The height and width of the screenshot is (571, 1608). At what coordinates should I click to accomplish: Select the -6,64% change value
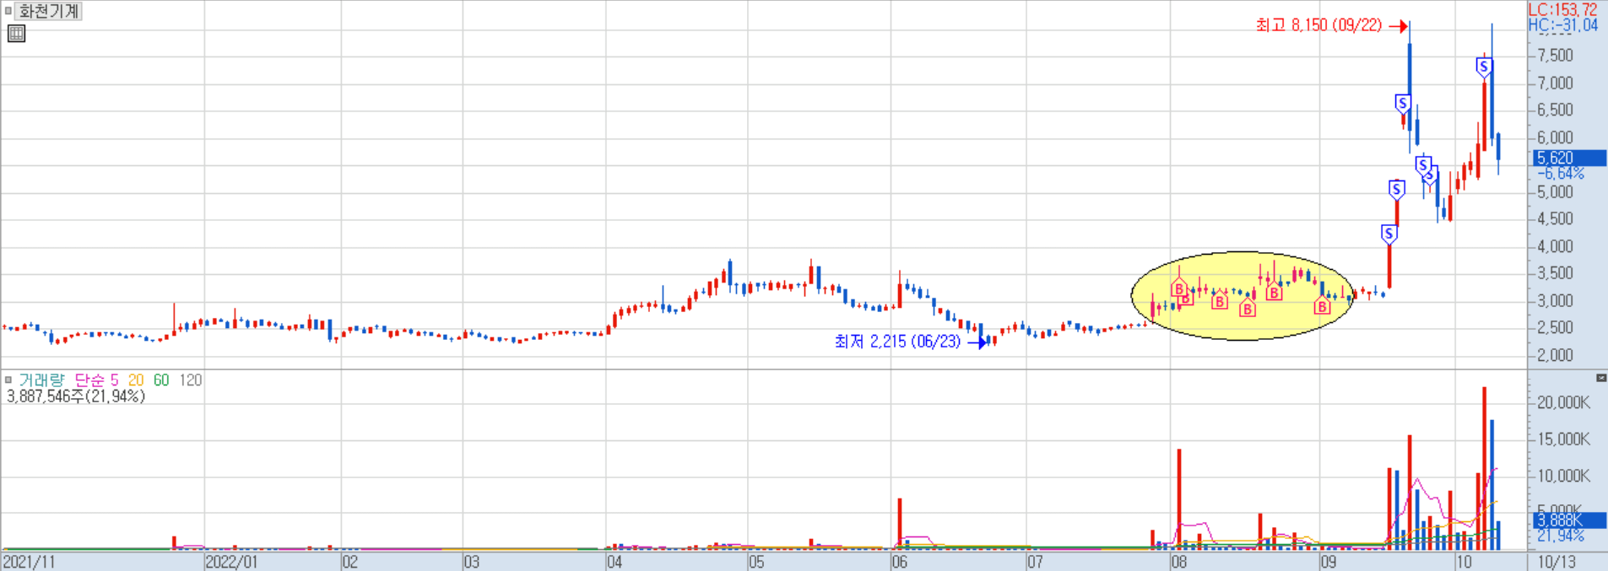(x=1560, y=173)
